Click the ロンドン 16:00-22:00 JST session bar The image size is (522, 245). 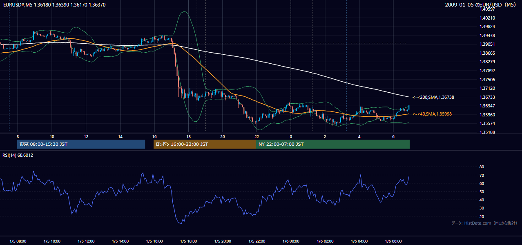pyautogui.click(x=205, y=144)
